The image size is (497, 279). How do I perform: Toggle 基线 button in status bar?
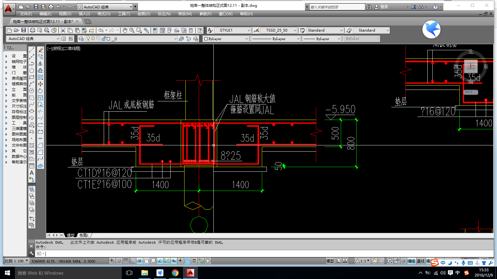pyautogui.click(x=421, y=261)
